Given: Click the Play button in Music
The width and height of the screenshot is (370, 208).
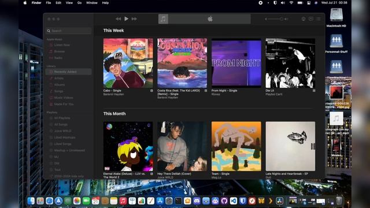Looking at the screenshot, I should pos(126,19).
